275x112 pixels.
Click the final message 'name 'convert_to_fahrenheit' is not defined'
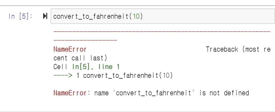tap(172, 93)
